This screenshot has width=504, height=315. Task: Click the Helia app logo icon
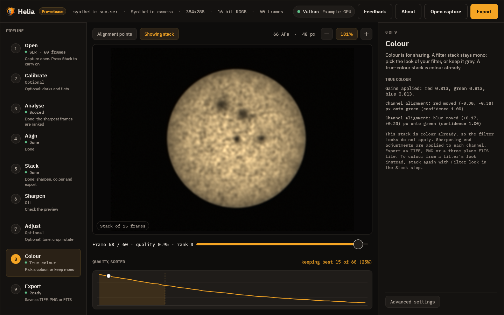[x=10, y=12]
